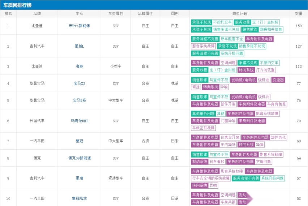Select the 原车配套不全 tag in 星越L row
Viewport: 308px width, 206px height.
[232, 39]
